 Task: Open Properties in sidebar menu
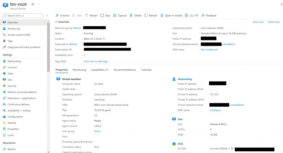click(x=13, y=129)
